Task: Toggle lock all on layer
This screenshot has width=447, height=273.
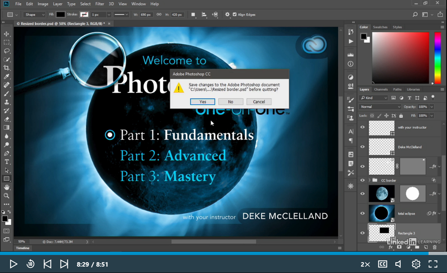Action: tap(401, 116)
